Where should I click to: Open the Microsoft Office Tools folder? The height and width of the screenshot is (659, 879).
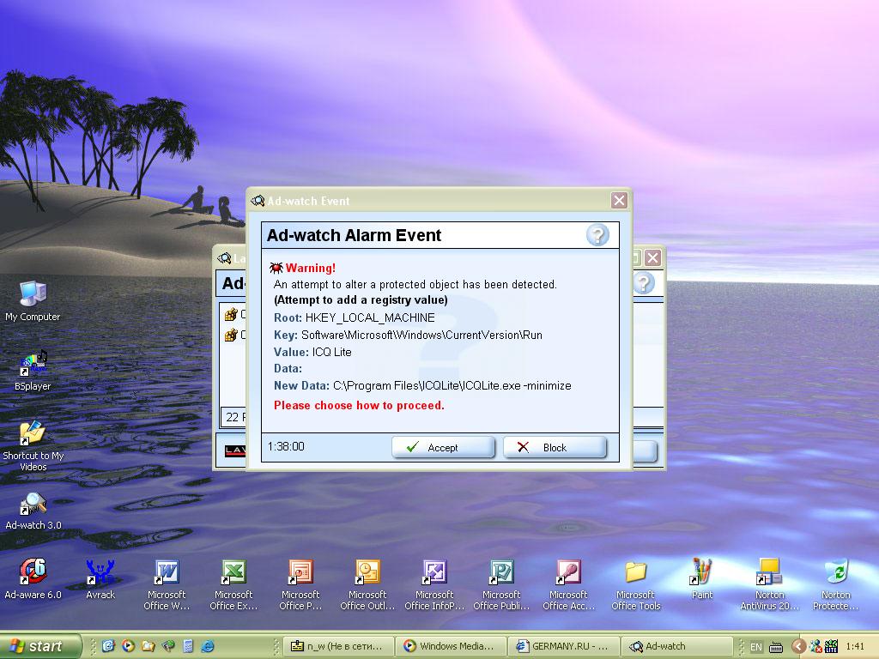[635, 572]
